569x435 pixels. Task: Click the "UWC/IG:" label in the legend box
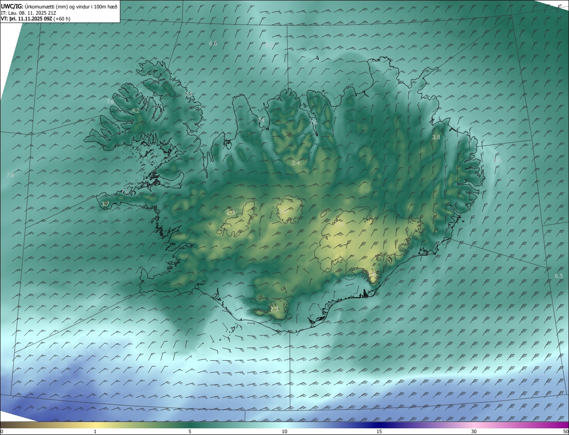coord(12,6)
